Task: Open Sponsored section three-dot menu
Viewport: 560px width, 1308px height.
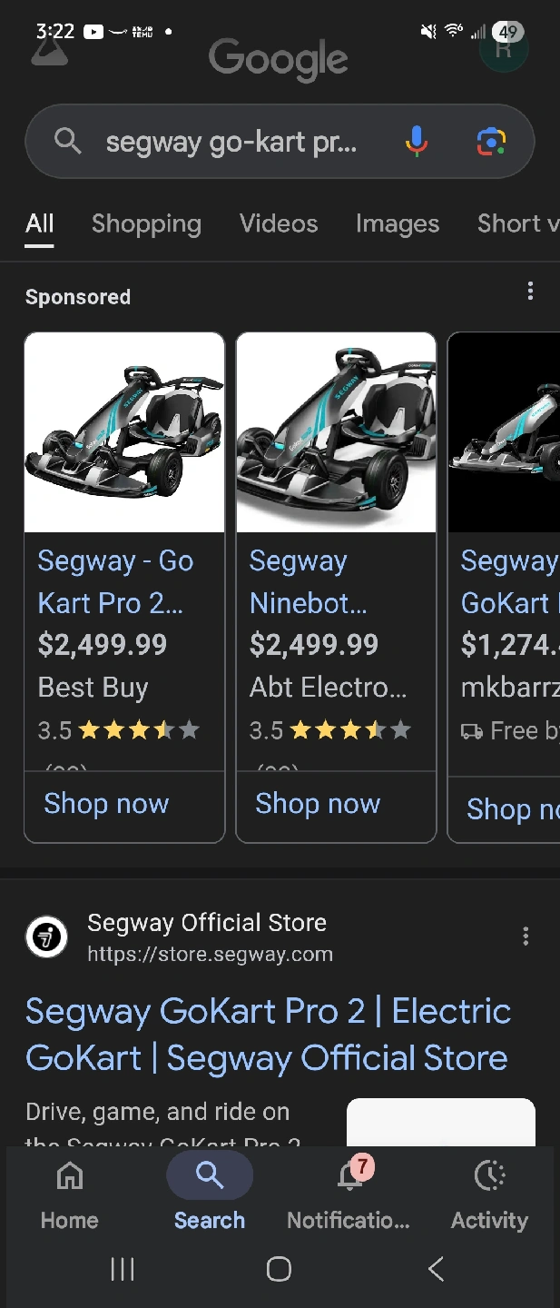Action: (530, 292)
